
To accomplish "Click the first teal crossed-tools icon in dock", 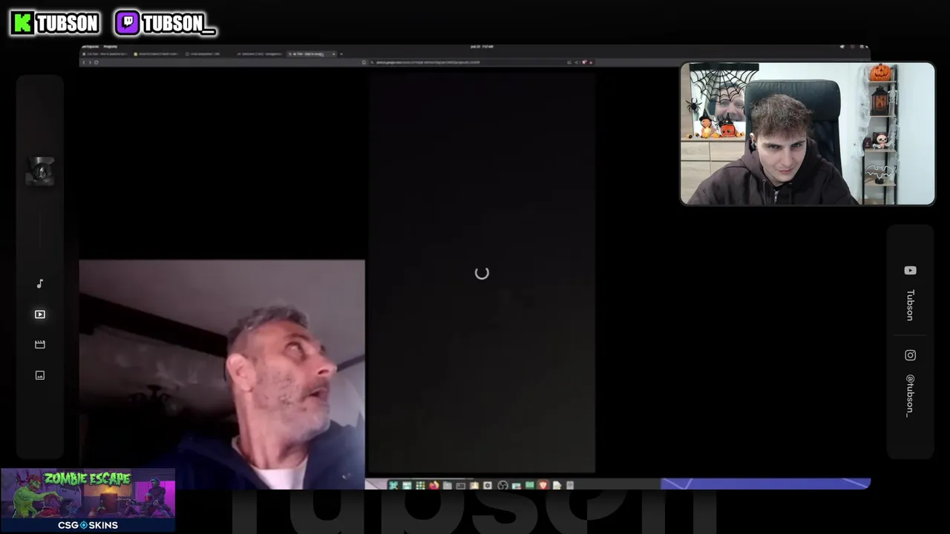I will click(x=393, y=485).
